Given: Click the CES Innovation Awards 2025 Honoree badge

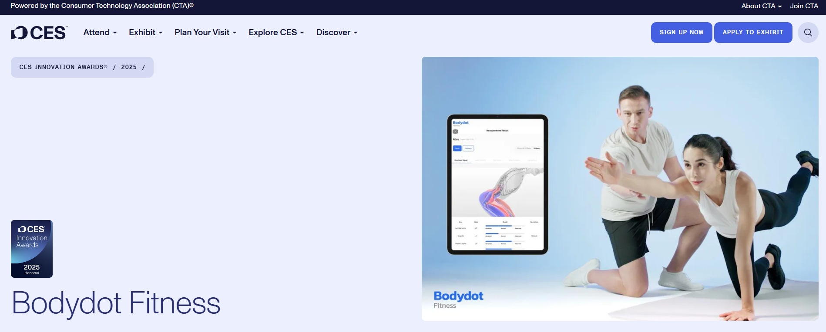Looking at the screenshot, I should pos(32,249).
